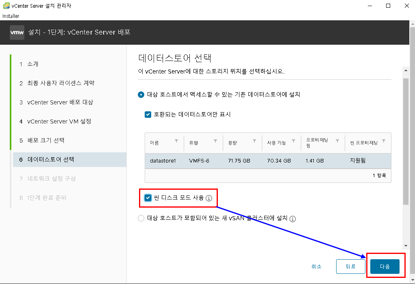This screenshot has width=415, height=284.
Task: Click the vmw logo in header
Action: [x=17, y=33]
